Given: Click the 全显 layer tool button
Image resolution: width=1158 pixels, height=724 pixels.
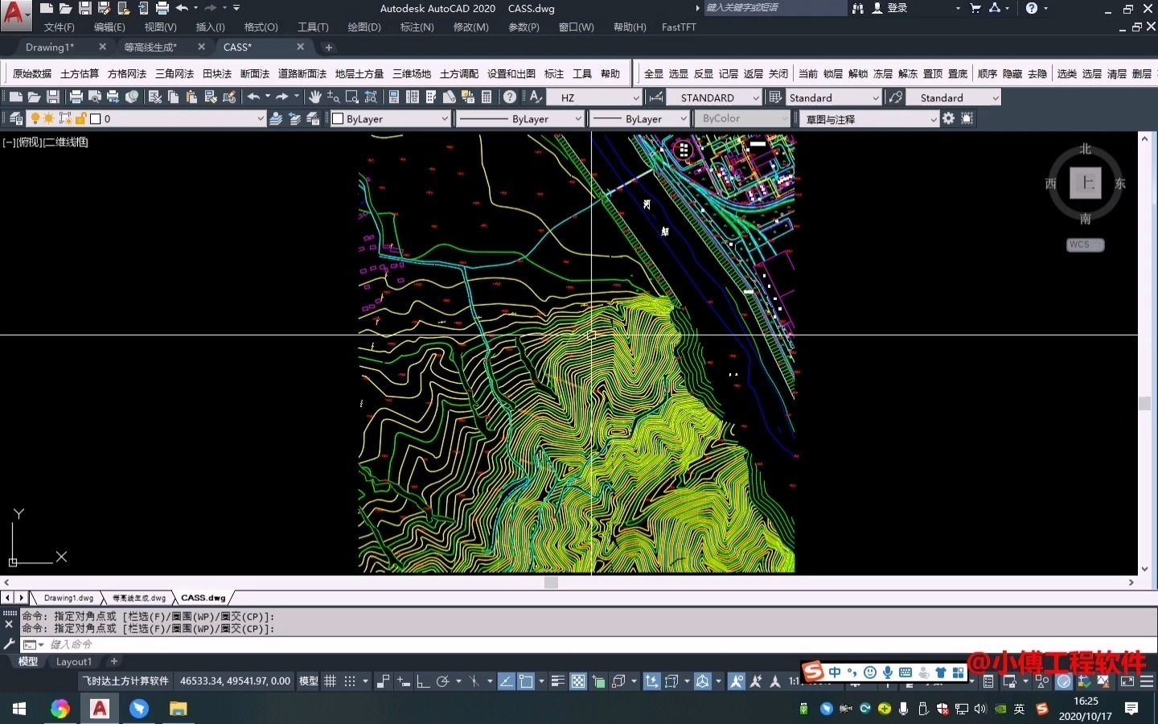Looking at the screenshot, I should (653, 74).
